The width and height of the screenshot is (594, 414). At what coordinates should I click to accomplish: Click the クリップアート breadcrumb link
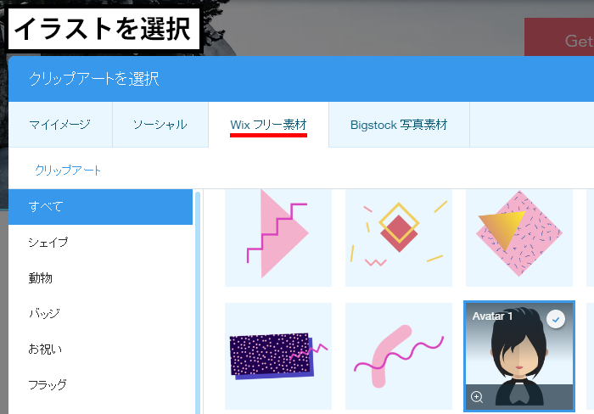tap(68, 170)
